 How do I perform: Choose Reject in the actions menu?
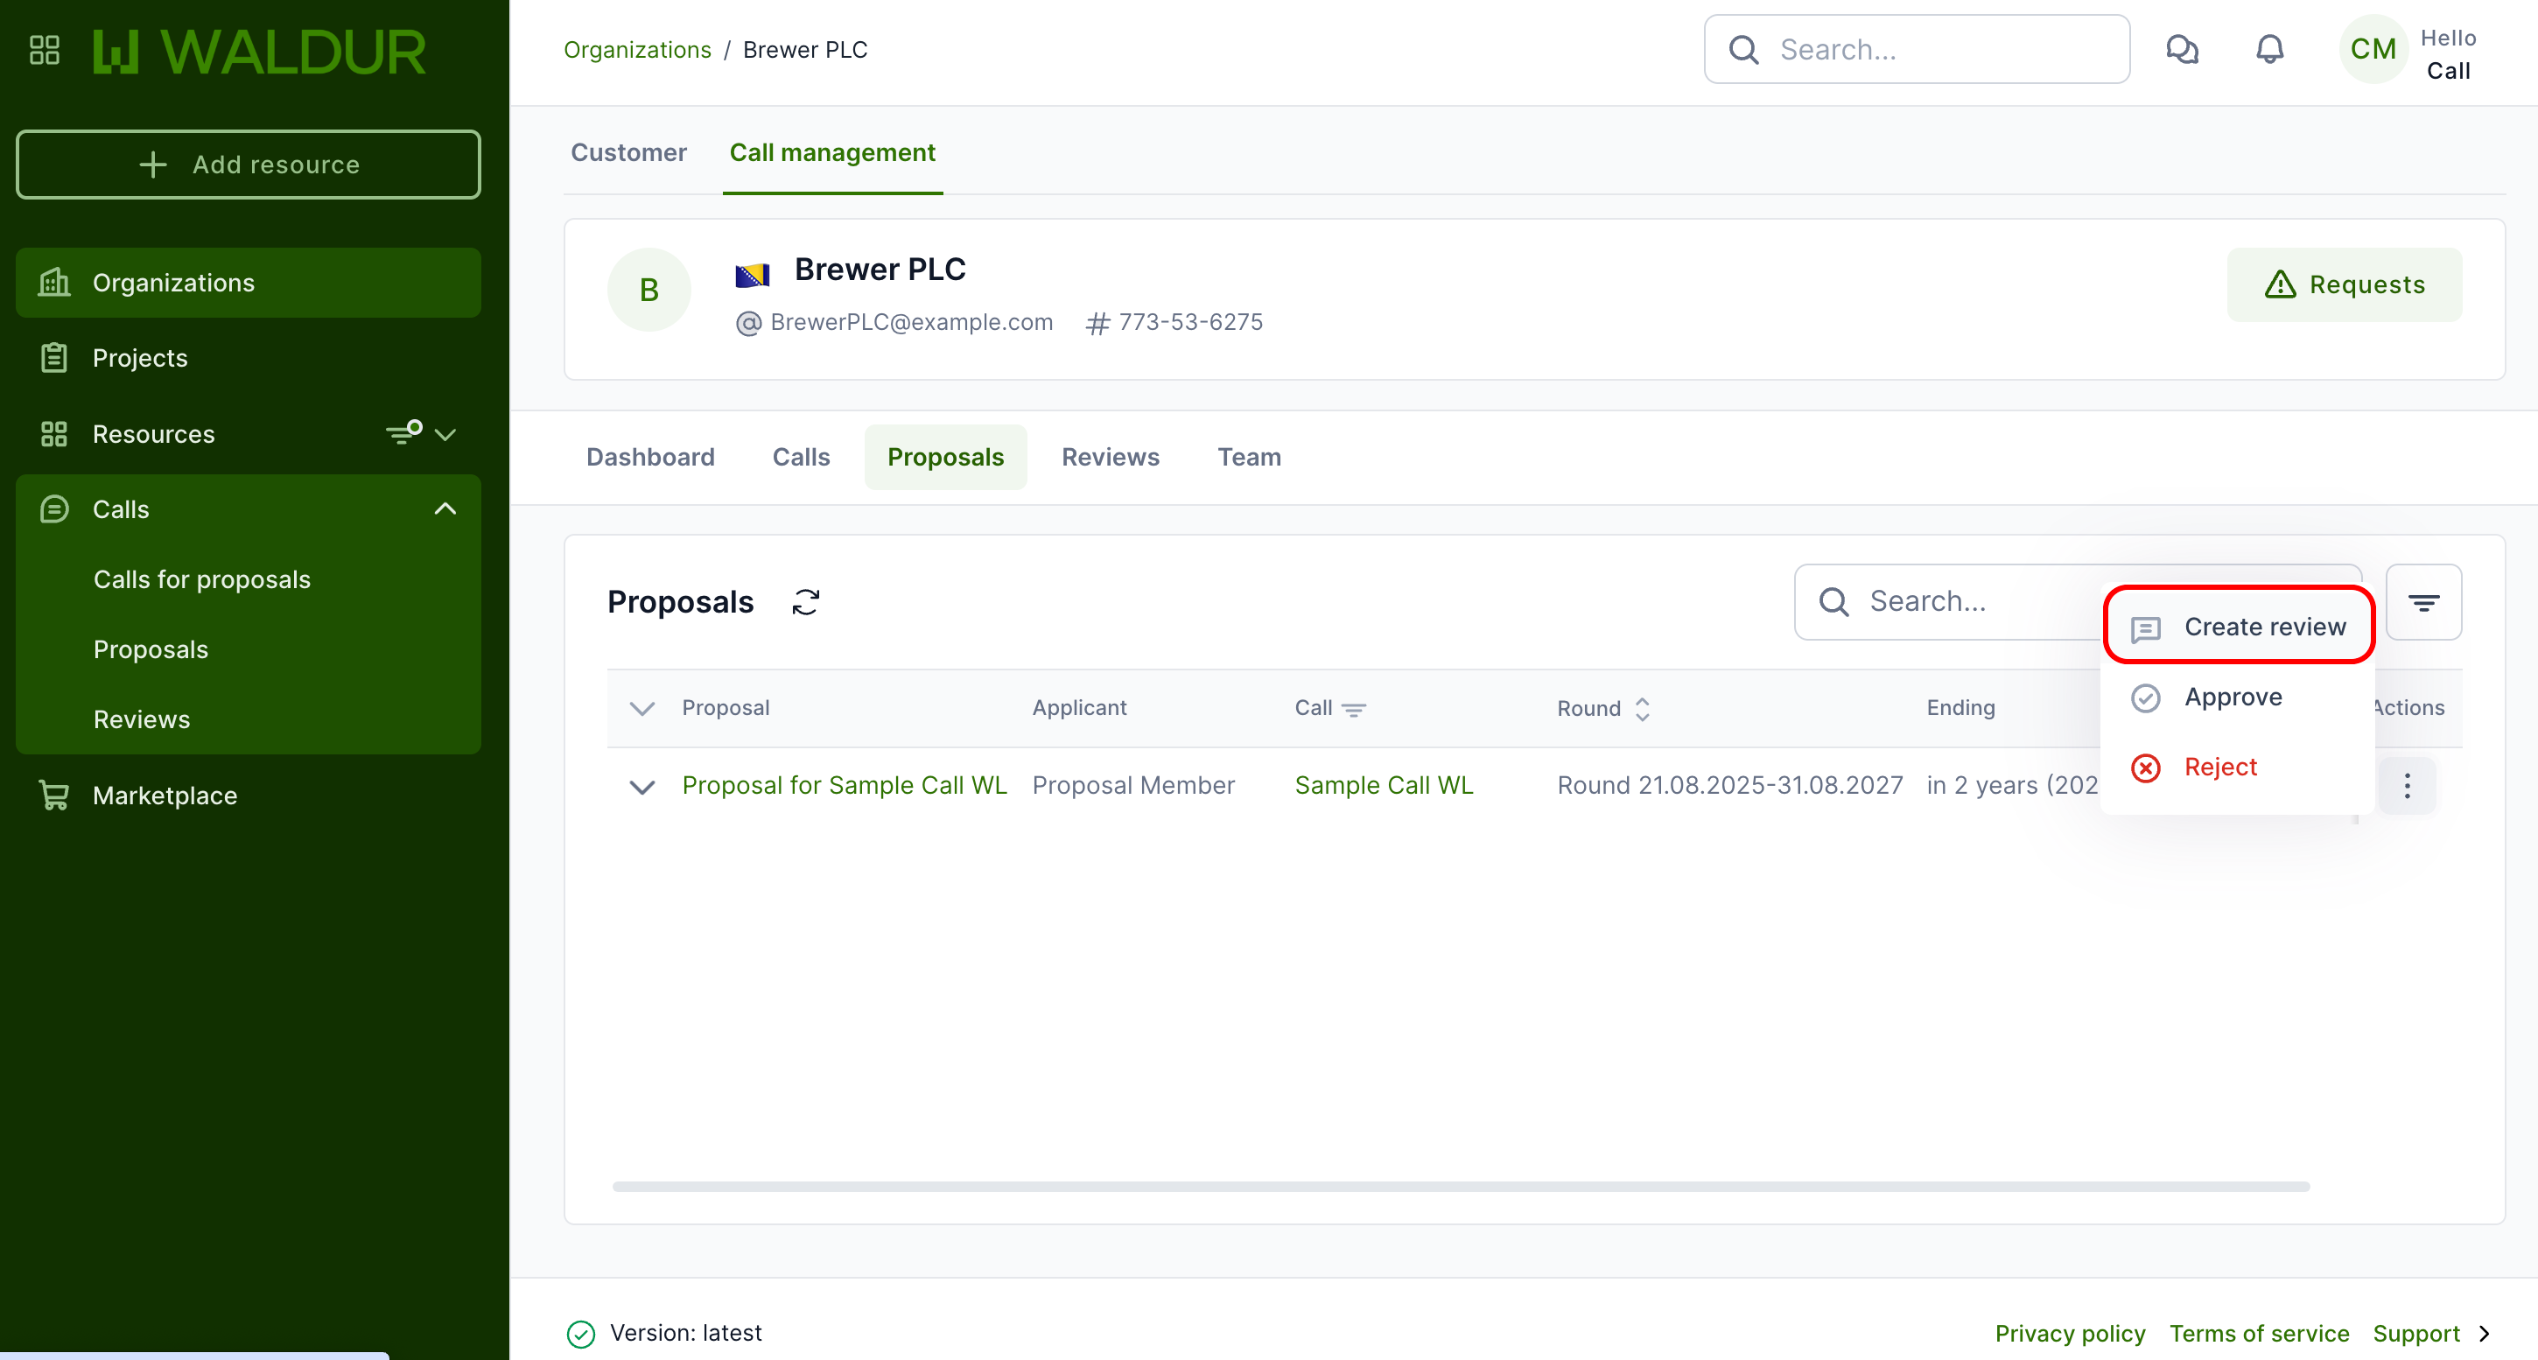[2219, 767]
